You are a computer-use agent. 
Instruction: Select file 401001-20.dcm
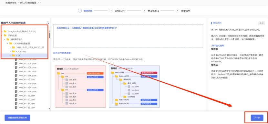tap(27, 99)
